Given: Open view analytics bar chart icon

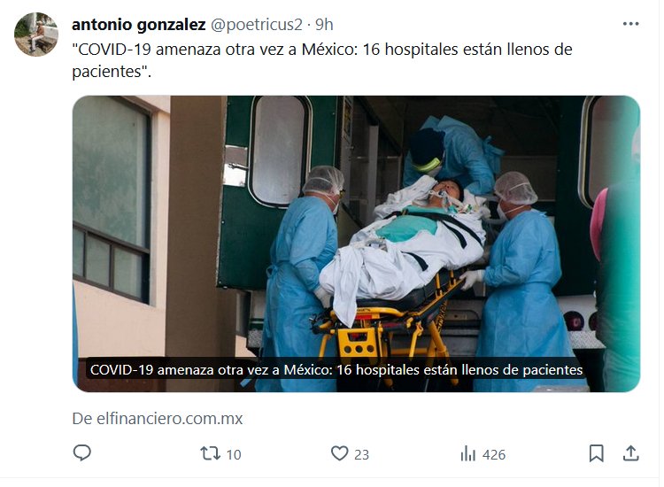Looking at the screenshot, I should coord(468,453).
